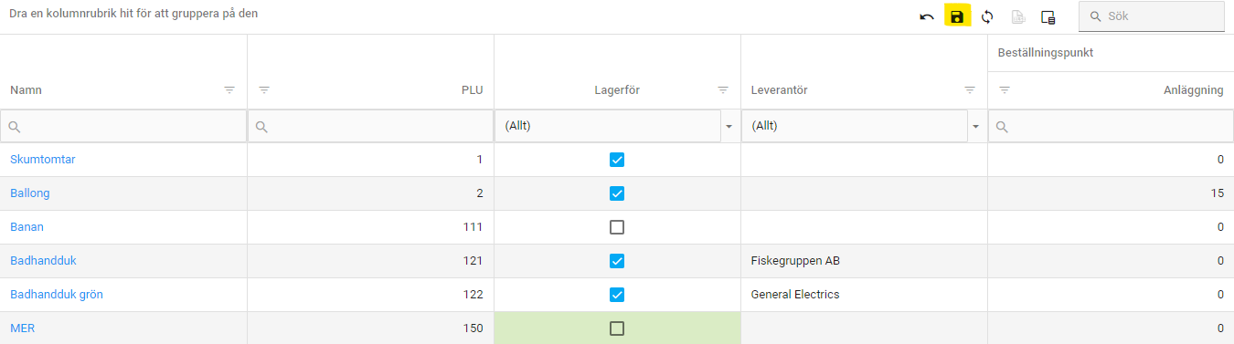Image resolution: width=1234 pixels, height=344 pixels.
Task: Click the Sök search field
Action: click(1152, 16)
